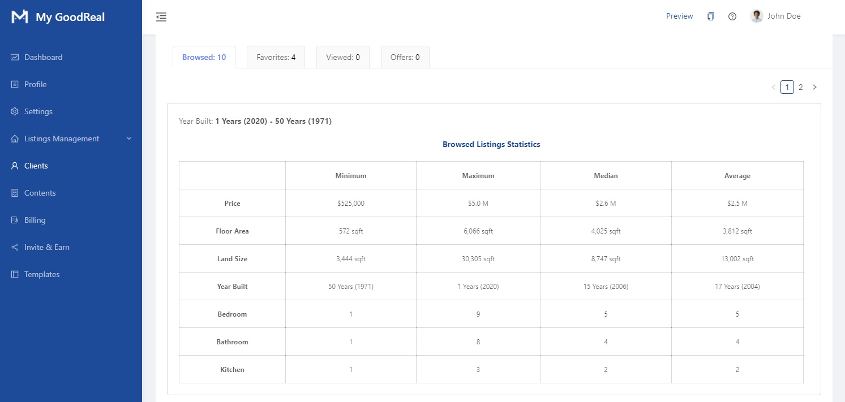Open the Contents section icon
This screenshot has height=402, width=845.
[15, 193]
